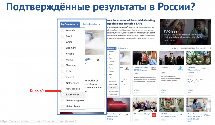Image resolution: width=215 pixels, height=125 pixels.
Task: Select Netherlands in the small country list
Action: 112,81
